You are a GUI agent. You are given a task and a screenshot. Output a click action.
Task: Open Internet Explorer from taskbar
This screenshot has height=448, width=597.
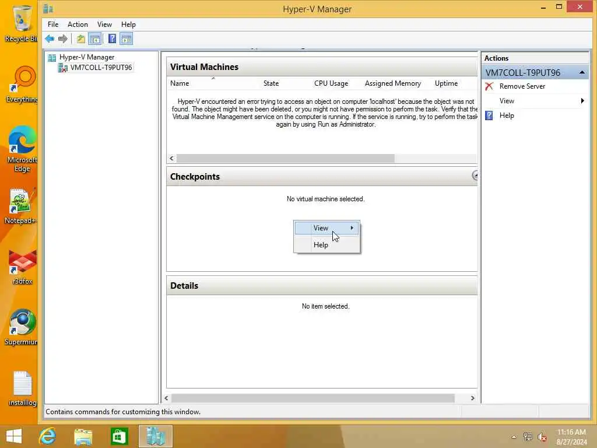[48, 436]
